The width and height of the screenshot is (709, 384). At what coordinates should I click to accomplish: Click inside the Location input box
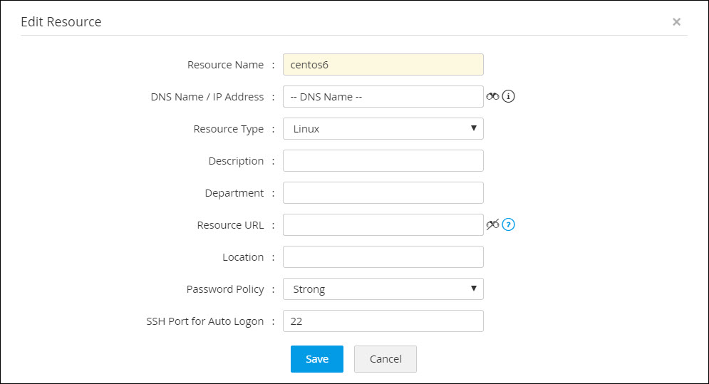pos(383,257)
